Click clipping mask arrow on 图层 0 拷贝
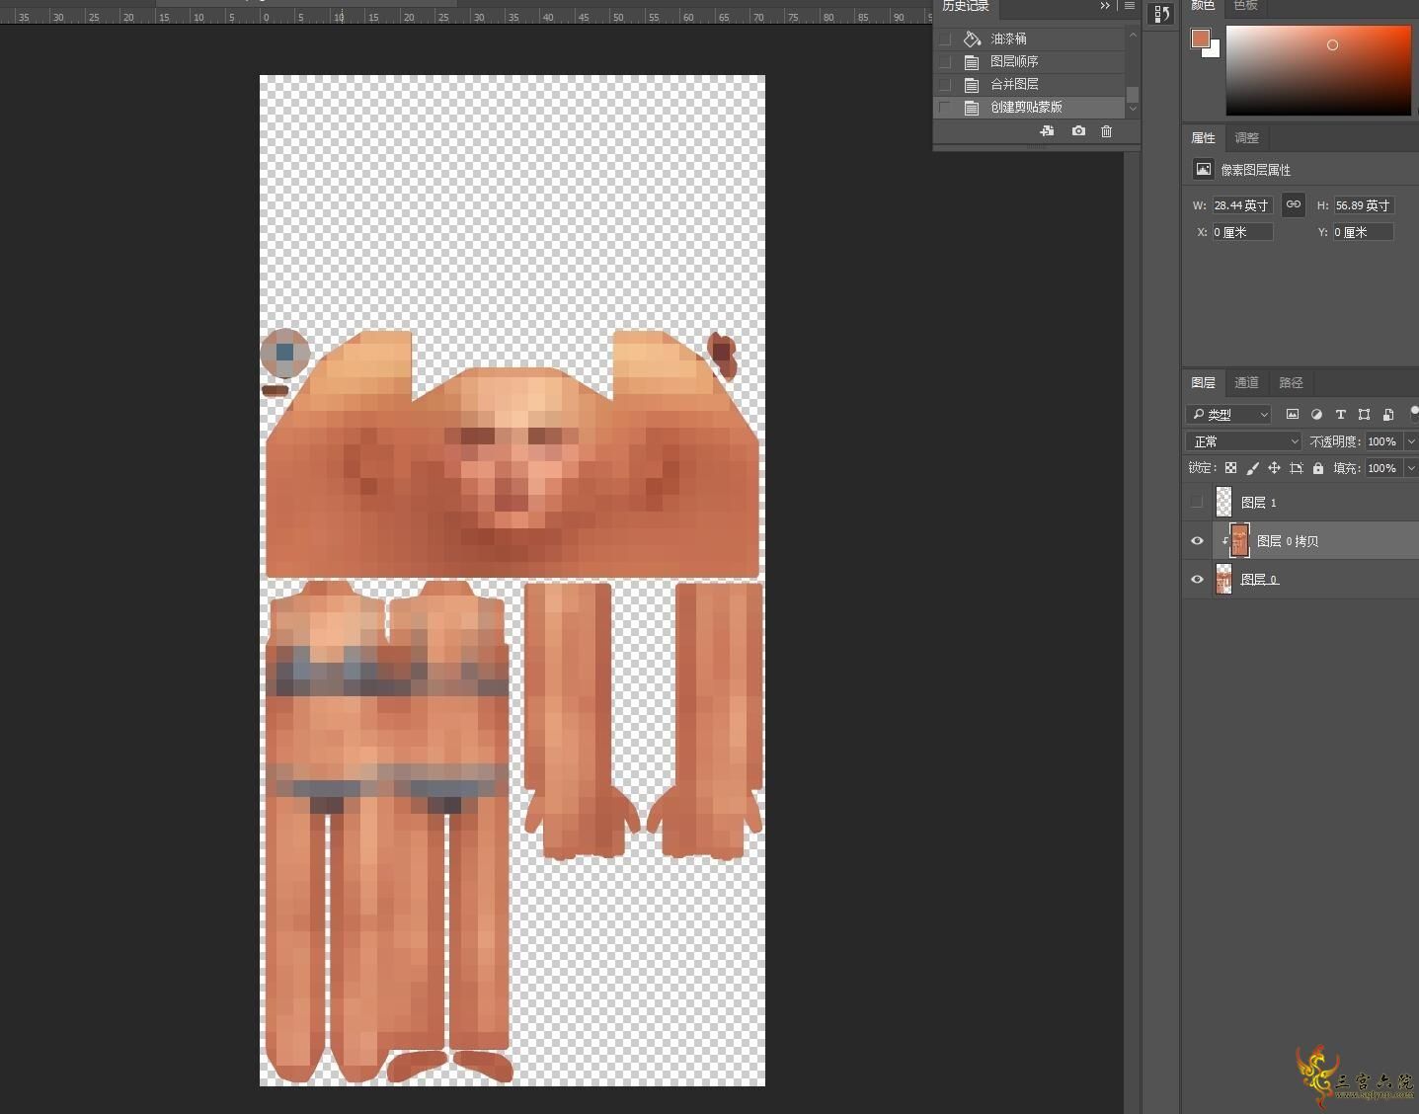The height and width of the screenshot is (1114, 1419). tap(1224, 541)
